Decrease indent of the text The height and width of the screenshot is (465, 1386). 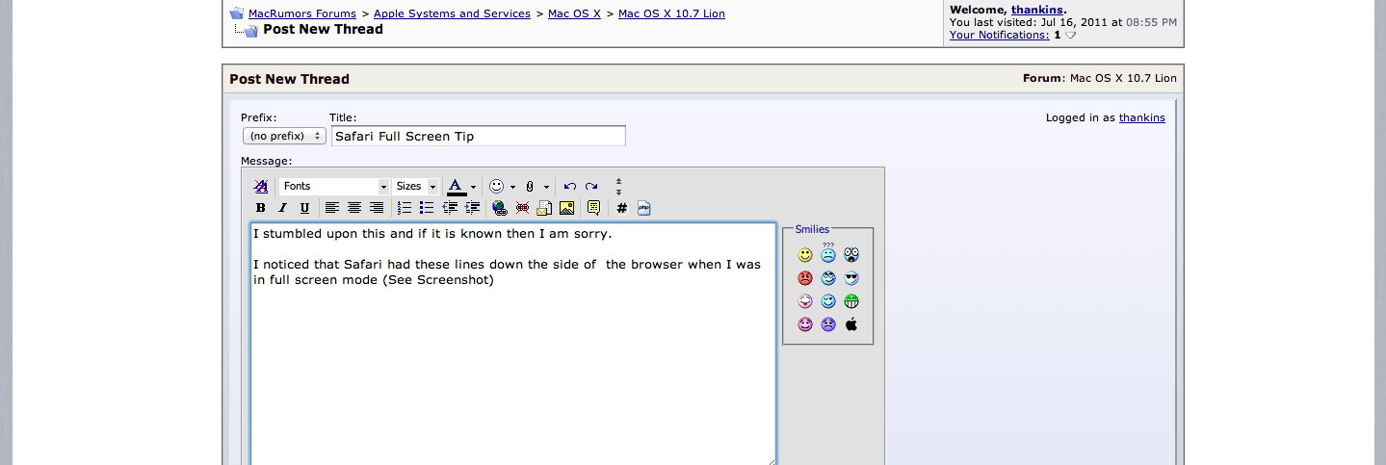(450, 208)
